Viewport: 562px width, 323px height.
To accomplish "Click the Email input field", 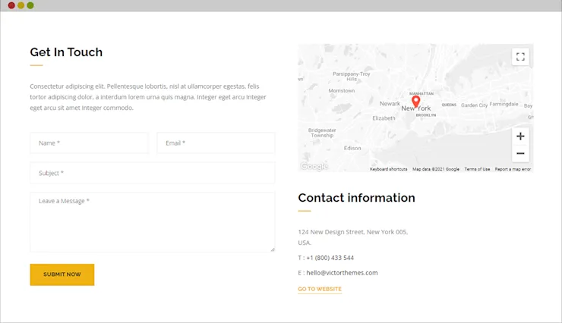I will click(216, 143).
